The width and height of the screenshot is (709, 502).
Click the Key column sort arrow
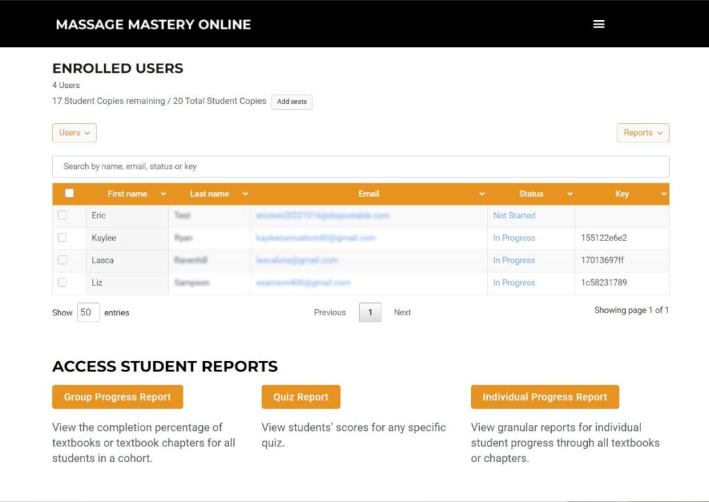click(x=663, y=194)
